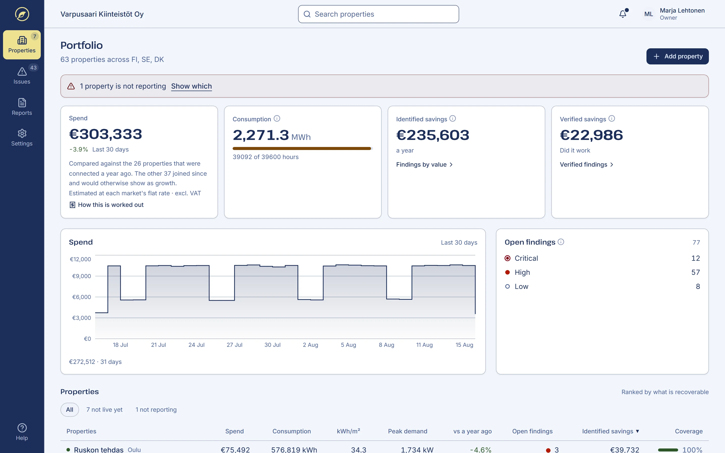Click the Critical findings row
725x453 pixels.
tap(602, 258)
